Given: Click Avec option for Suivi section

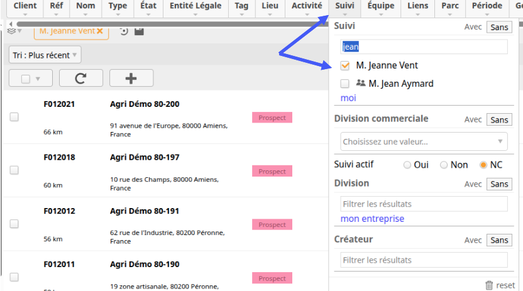Looking at the screenshot, I should tap(473, 27).
